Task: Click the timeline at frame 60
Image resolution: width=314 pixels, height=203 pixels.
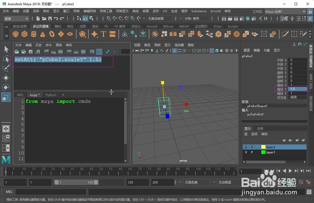Action: (x=121, y=172)
